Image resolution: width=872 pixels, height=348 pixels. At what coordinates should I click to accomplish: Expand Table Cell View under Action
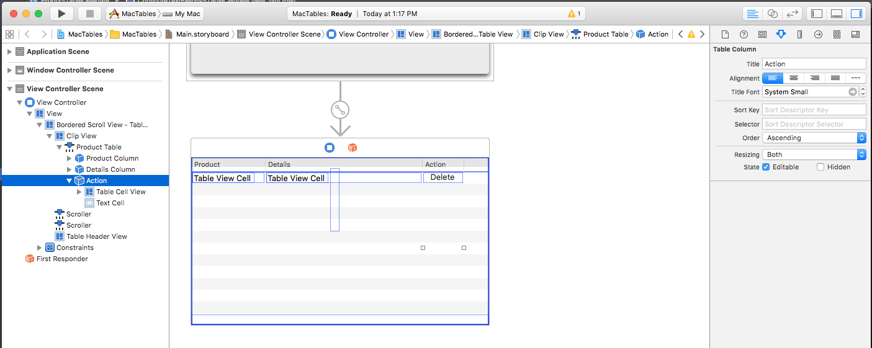click(79, 192)
